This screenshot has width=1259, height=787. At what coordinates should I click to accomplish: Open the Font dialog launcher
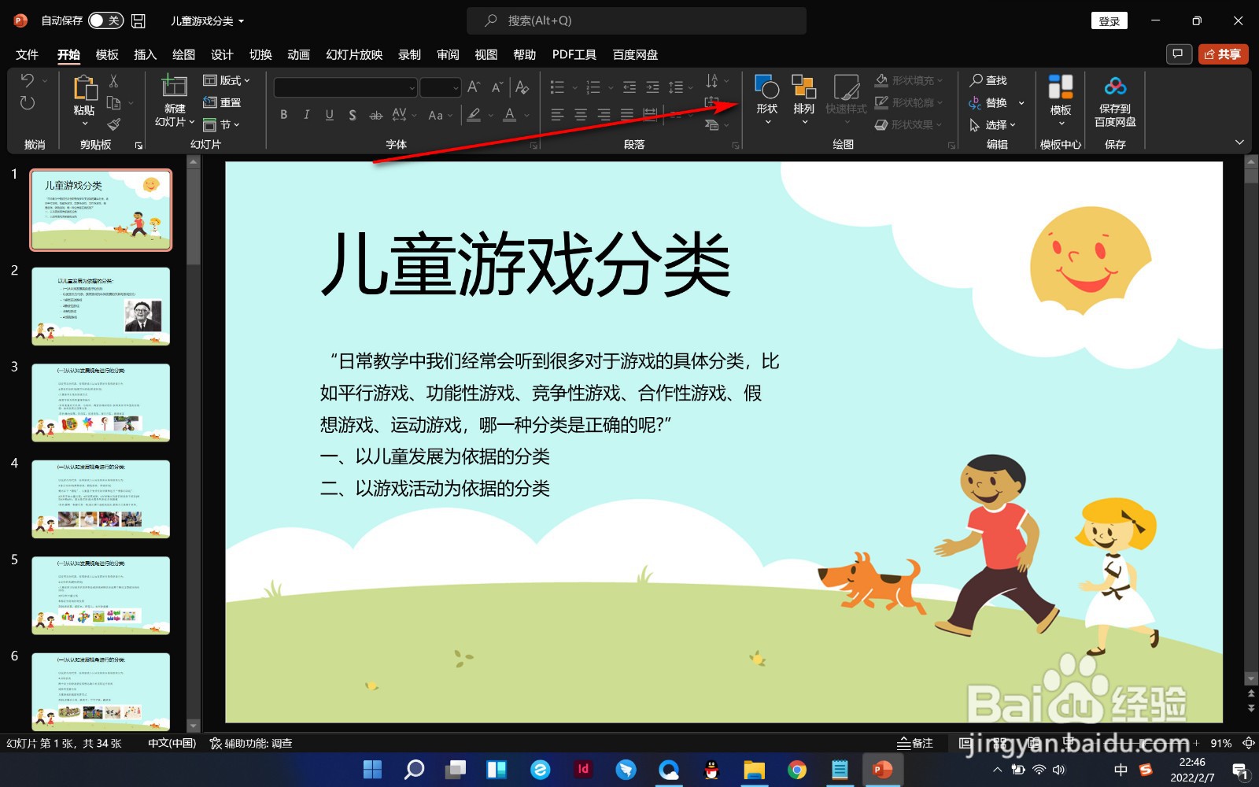point(533,146)
